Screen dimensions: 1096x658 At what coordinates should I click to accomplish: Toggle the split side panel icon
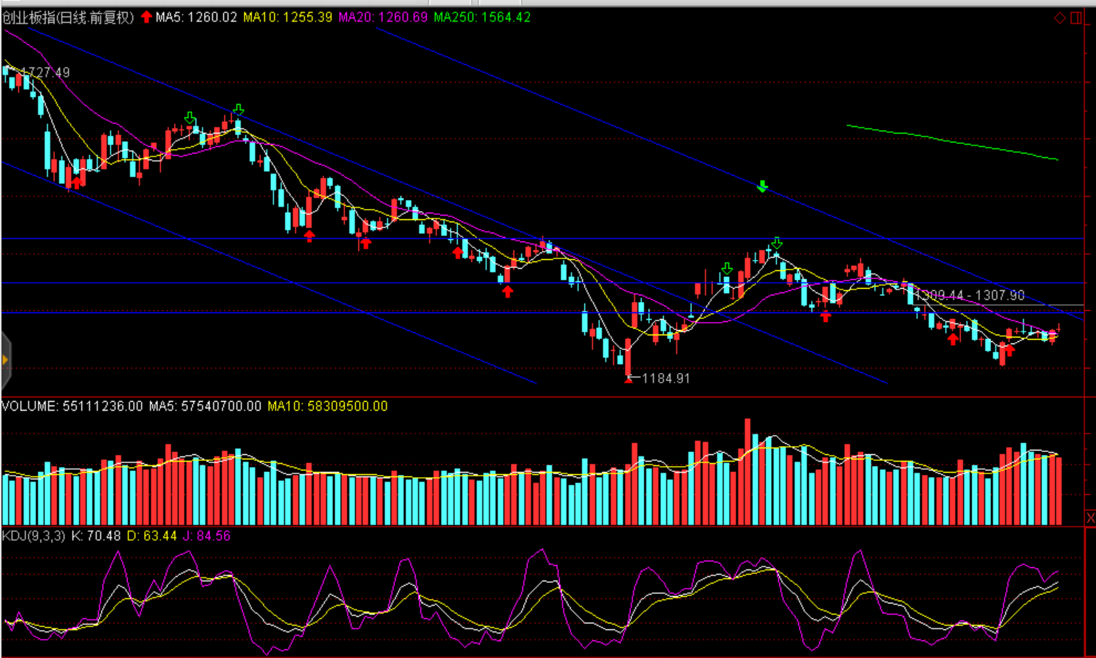tap(1077, 18)
